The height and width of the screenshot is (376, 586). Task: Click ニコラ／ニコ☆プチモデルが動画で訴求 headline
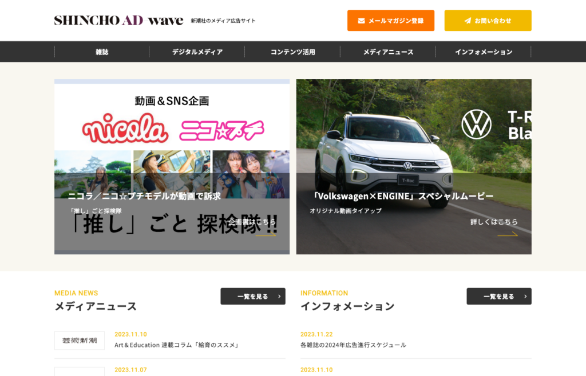click(x=144, y=196)
